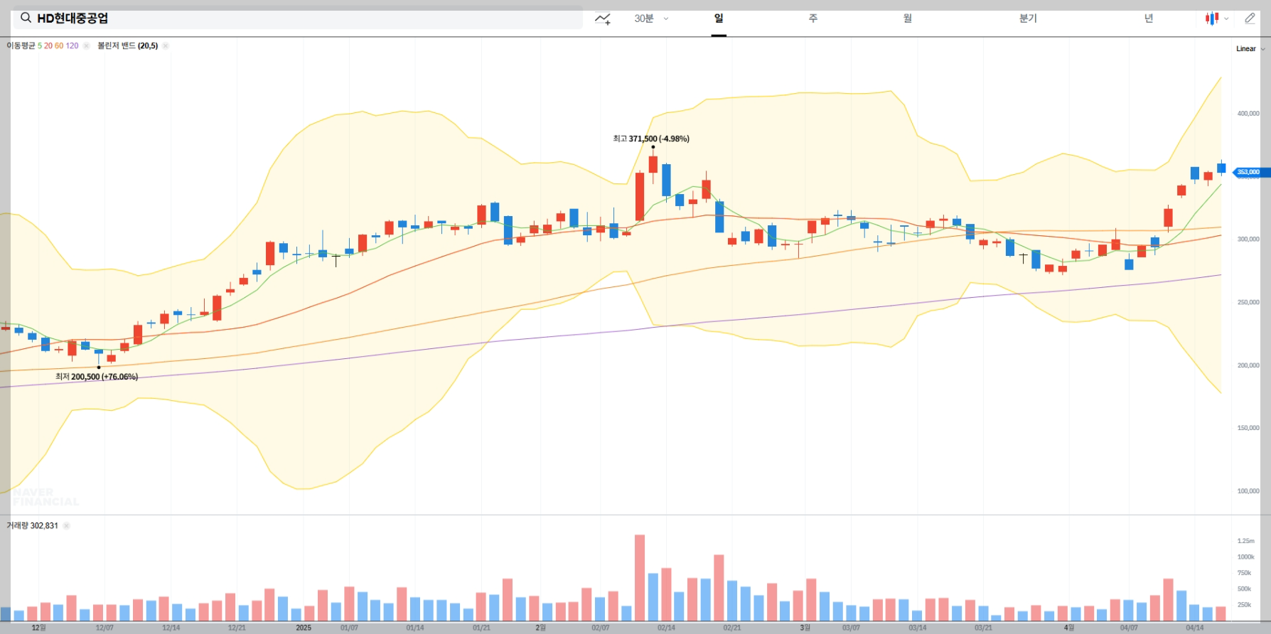Switch to the 분기 quarterly tab
1271x634 pixels.
coord(1028,18)
